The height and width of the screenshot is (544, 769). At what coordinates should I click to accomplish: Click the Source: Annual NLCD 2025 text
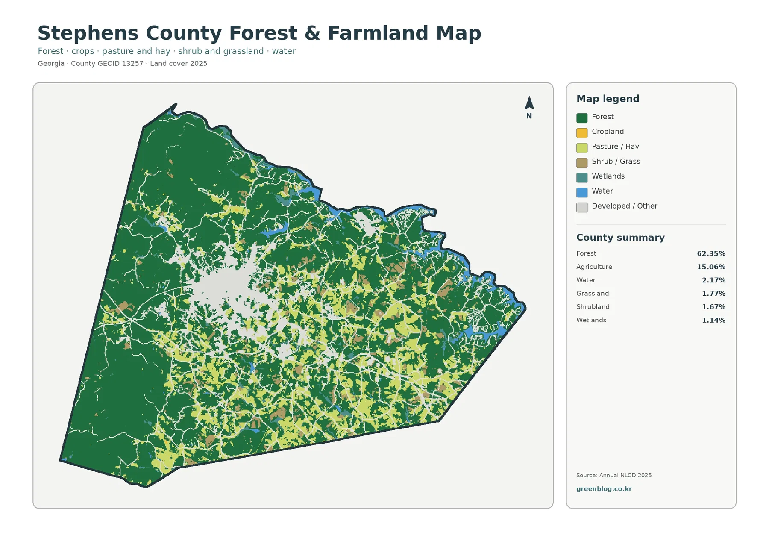[x=614, y=475]
